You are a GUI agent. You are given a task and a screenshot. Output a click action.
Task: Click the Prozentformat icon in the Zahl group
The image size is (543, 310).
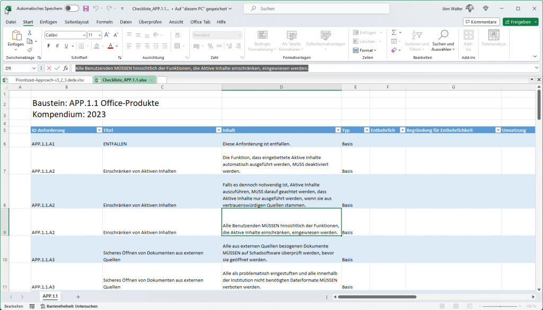(x=210, y=46)
